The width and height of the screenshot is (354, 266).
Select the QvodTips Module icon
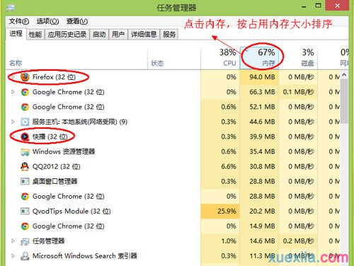pos(25,211)
